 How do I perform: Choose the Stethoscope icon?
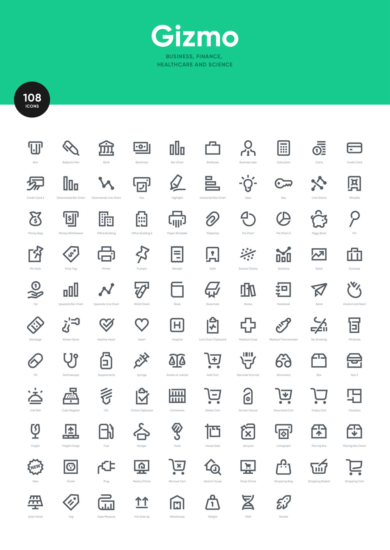[x=71, y=361]
